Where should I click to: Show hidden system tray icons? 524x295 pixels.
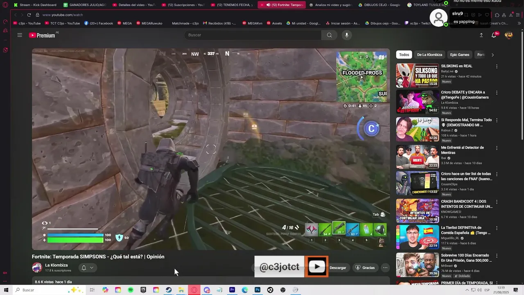[x=467, y=290]
